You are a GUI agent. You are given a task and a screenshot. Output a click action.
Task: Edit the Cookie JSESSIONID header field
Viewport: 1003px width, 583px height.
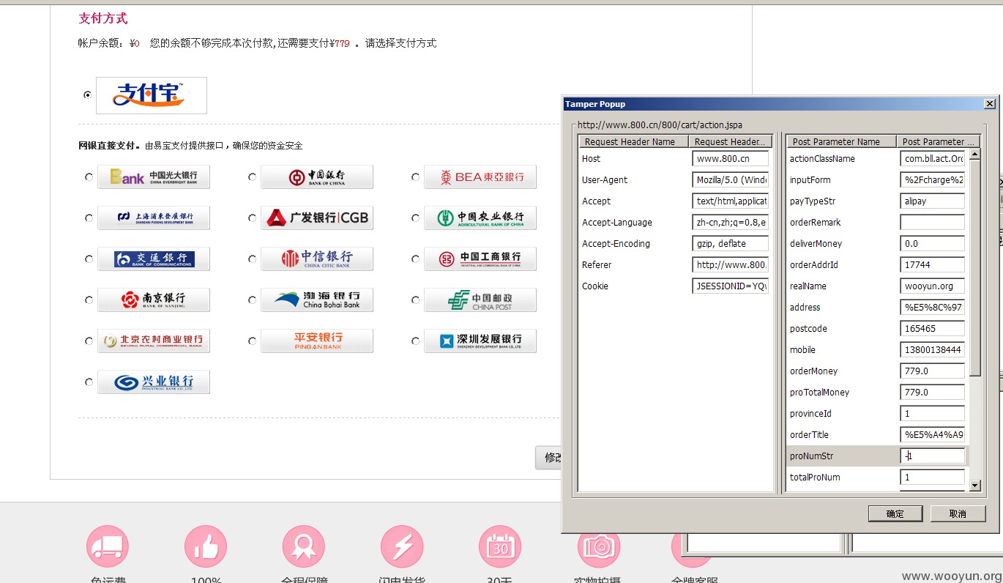point(731,286)
